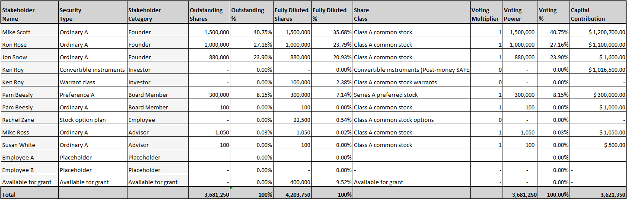Click the Series A preferred stock cell
Screen dimensions: 627x201
[411, 95]
